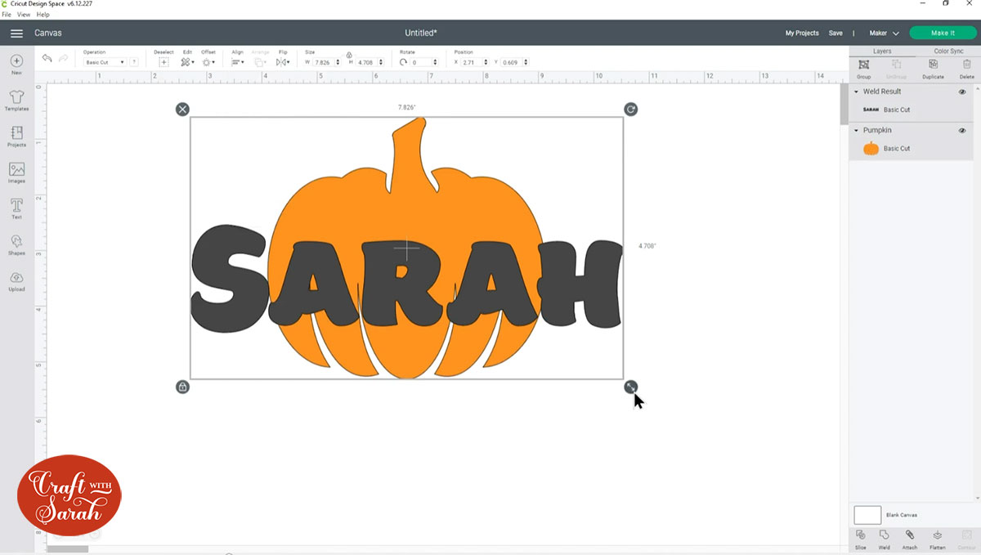This screenshot has width=981, height=555.
Task: Click the My Projects link
Action: [x=801, y=33]
